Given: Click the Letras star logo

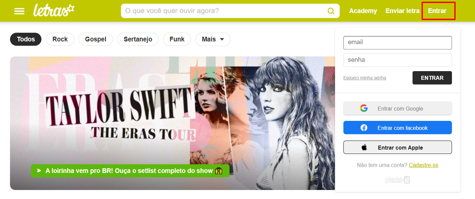Looking at the screenshot, I should tap(53, 10).
